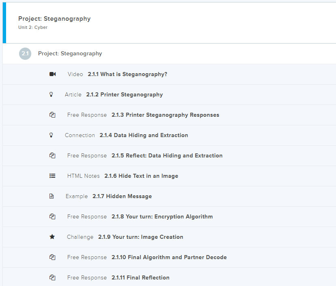
Task: Open the Project: Steganography module header
Action: [54, 19]
